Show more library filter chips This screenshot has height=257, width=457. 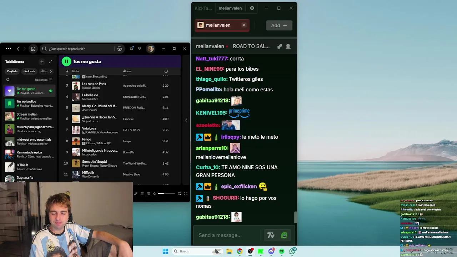pos(51,71)
